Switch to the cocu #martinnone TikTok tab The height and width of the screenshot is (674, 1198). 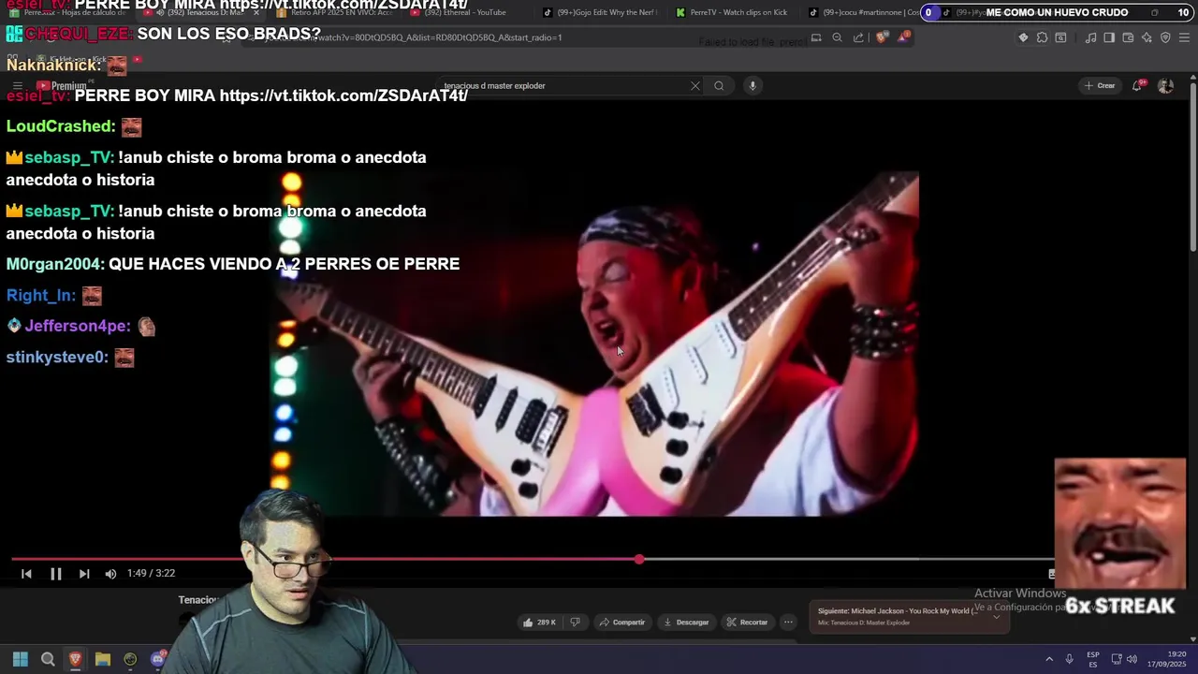tap(863, 12)
